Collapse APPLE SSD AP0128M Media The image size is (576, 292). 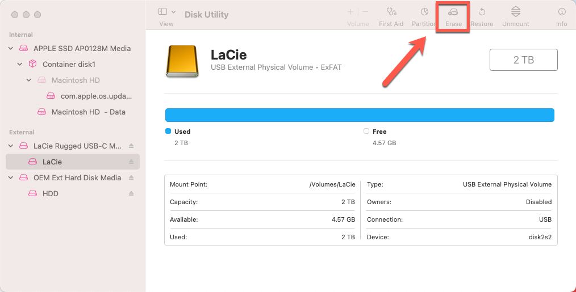[11, 48]
